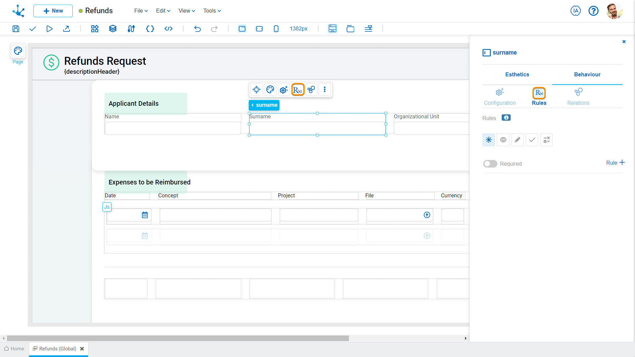
Task: Open the Page palette button
Action: click(18, 51)
